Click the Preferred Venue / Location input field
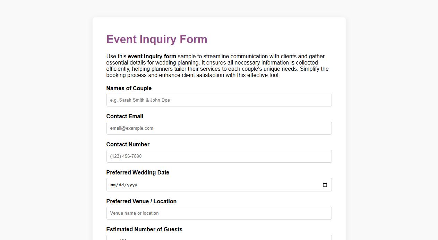The height and width of the screenshot is (240, 438). 219,213
